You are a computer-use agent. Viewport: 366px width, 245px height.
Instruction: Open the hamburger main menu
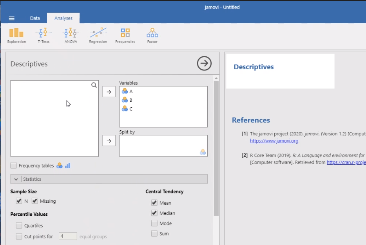coord(11,18)
